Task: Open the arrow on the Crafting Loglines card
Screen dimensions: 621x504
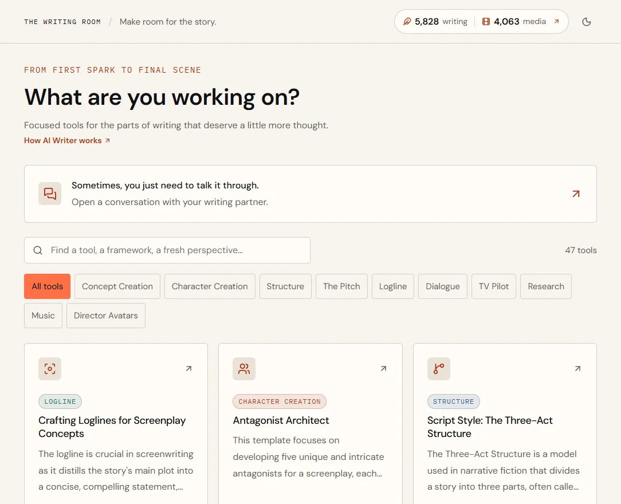Action: 189,369
